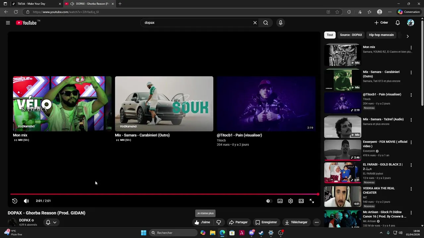The image size is (424, 238).
Task: Open options for EL FARABI - GOLD BLACK 2
Action: coord(411,165)
